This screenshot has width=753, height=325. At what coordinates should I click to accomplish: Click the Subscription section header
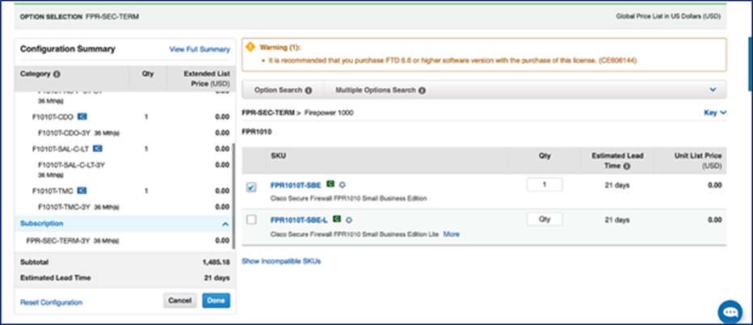pos(124,224)
